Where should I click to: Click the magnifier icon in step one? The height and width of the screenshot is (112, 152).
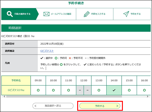10,14
